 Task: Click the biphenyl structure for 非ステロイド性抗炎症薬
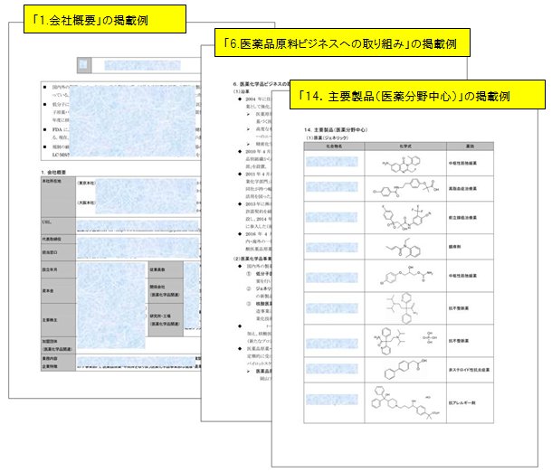404,369
